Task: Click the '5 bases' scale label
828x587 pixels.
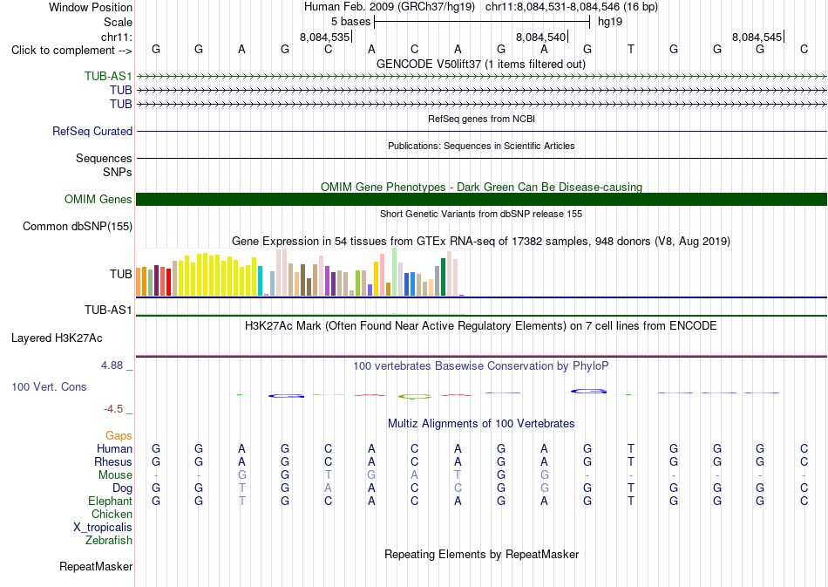Action: tap(350, 22)
